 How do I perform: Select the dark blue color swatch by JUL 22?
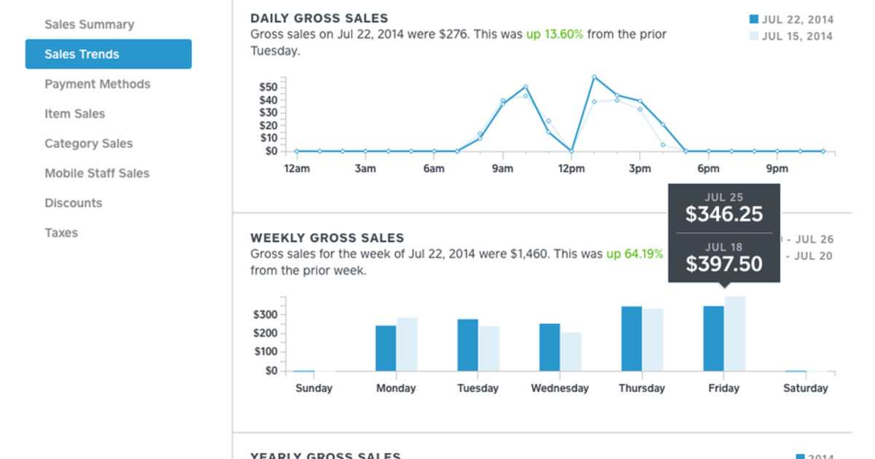point(753,19)
